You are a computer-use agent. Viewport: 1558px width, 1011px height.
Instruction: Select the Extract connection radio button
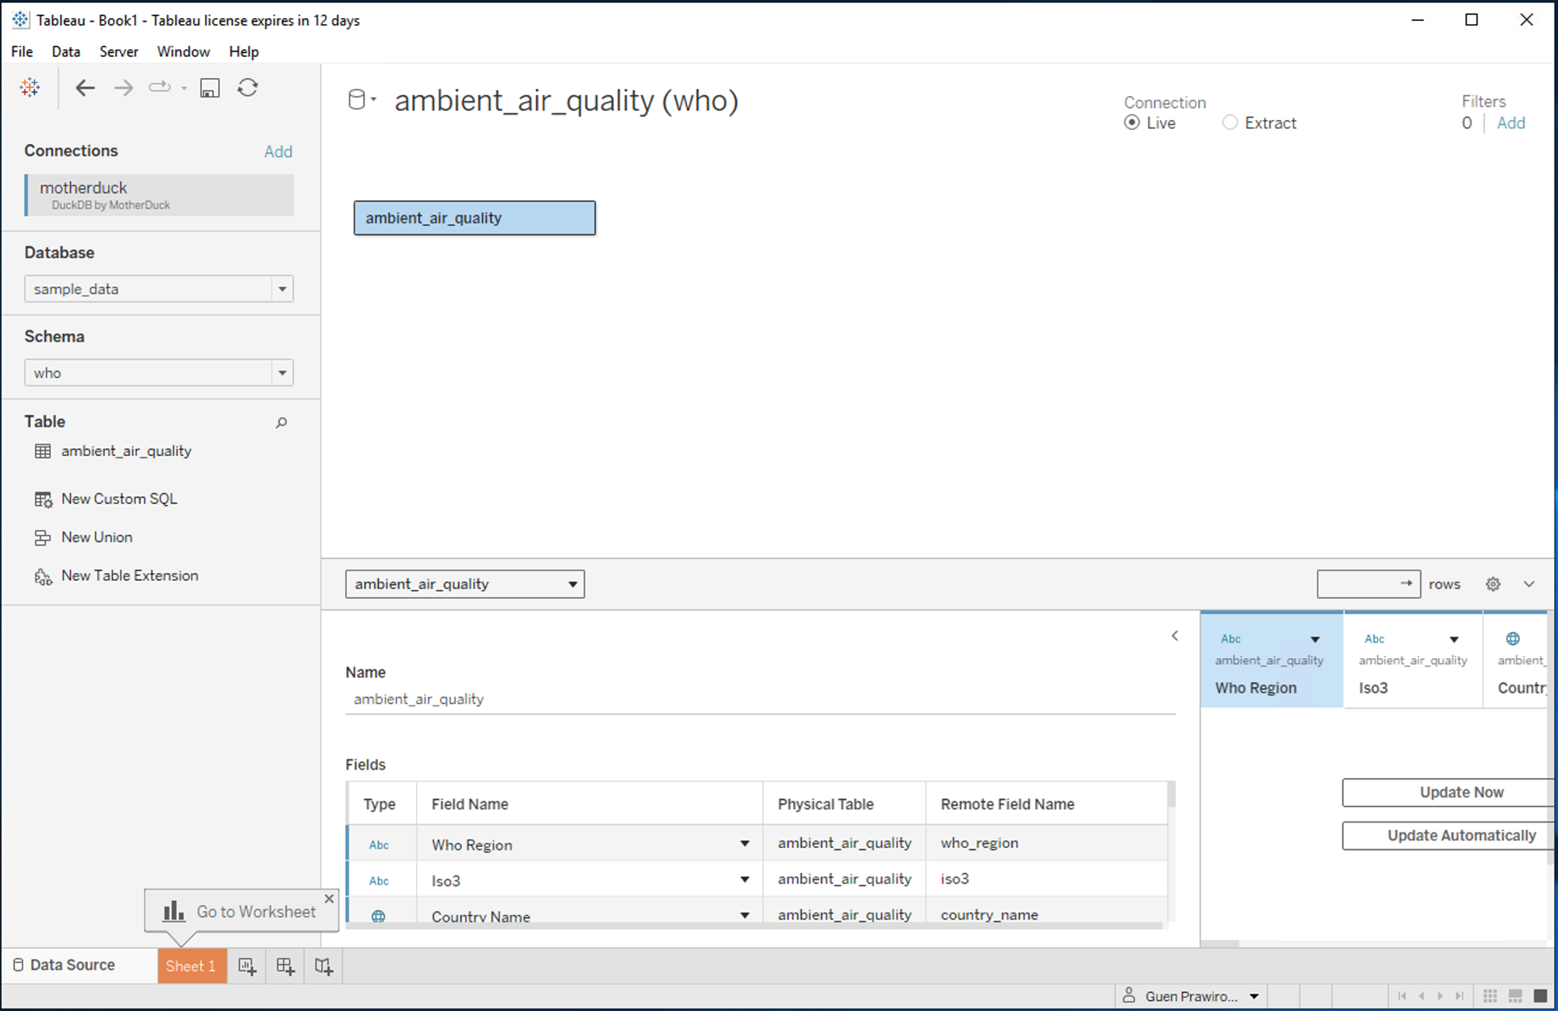[1229, 122]
